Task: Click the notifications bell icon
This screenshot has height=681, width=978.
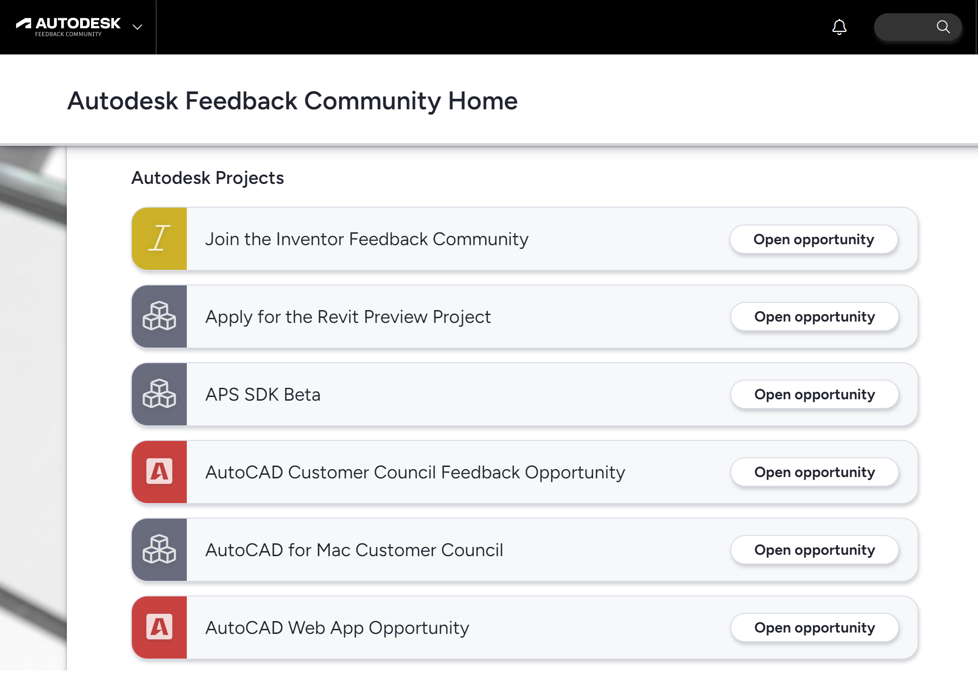Action: click(839, 27)
